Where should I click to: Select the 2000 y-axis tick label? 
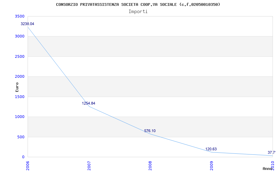(20, 77)
